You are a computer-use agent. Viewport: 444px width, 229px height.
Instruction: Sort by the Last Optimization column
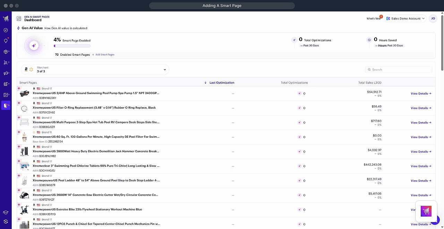[222, 83]
